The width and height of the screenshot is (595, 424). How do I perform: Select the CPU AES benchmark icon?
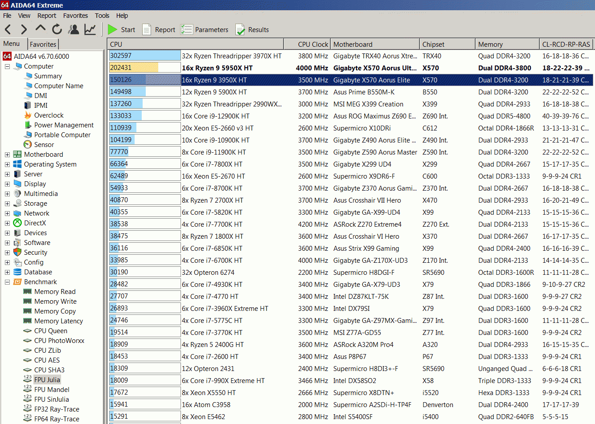coord(28,360)
